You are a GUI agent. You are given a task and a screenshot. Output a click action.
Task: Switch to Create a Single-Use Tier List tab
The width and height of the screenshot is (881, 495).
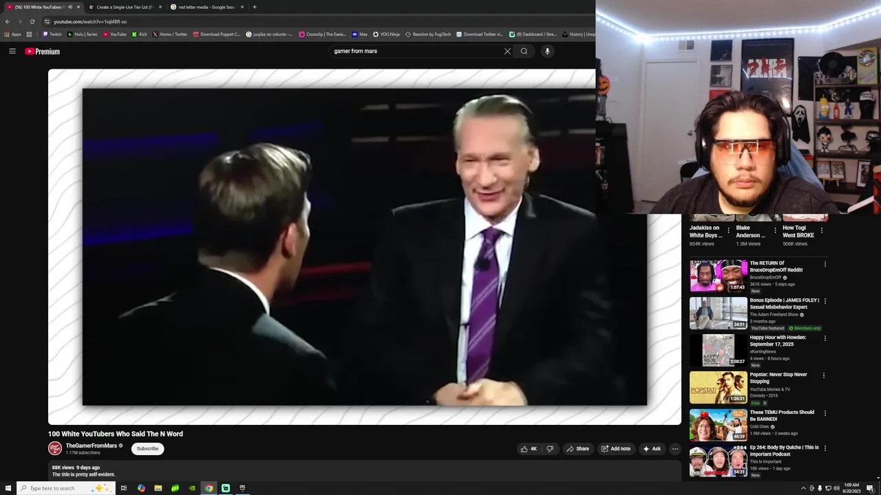pos(124,7)
